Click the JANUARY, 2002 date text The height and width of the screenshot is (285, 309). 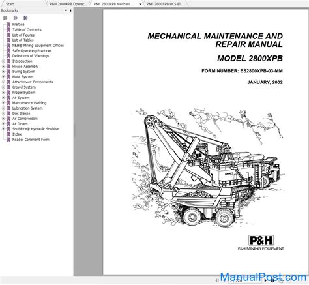coord(265,82)
